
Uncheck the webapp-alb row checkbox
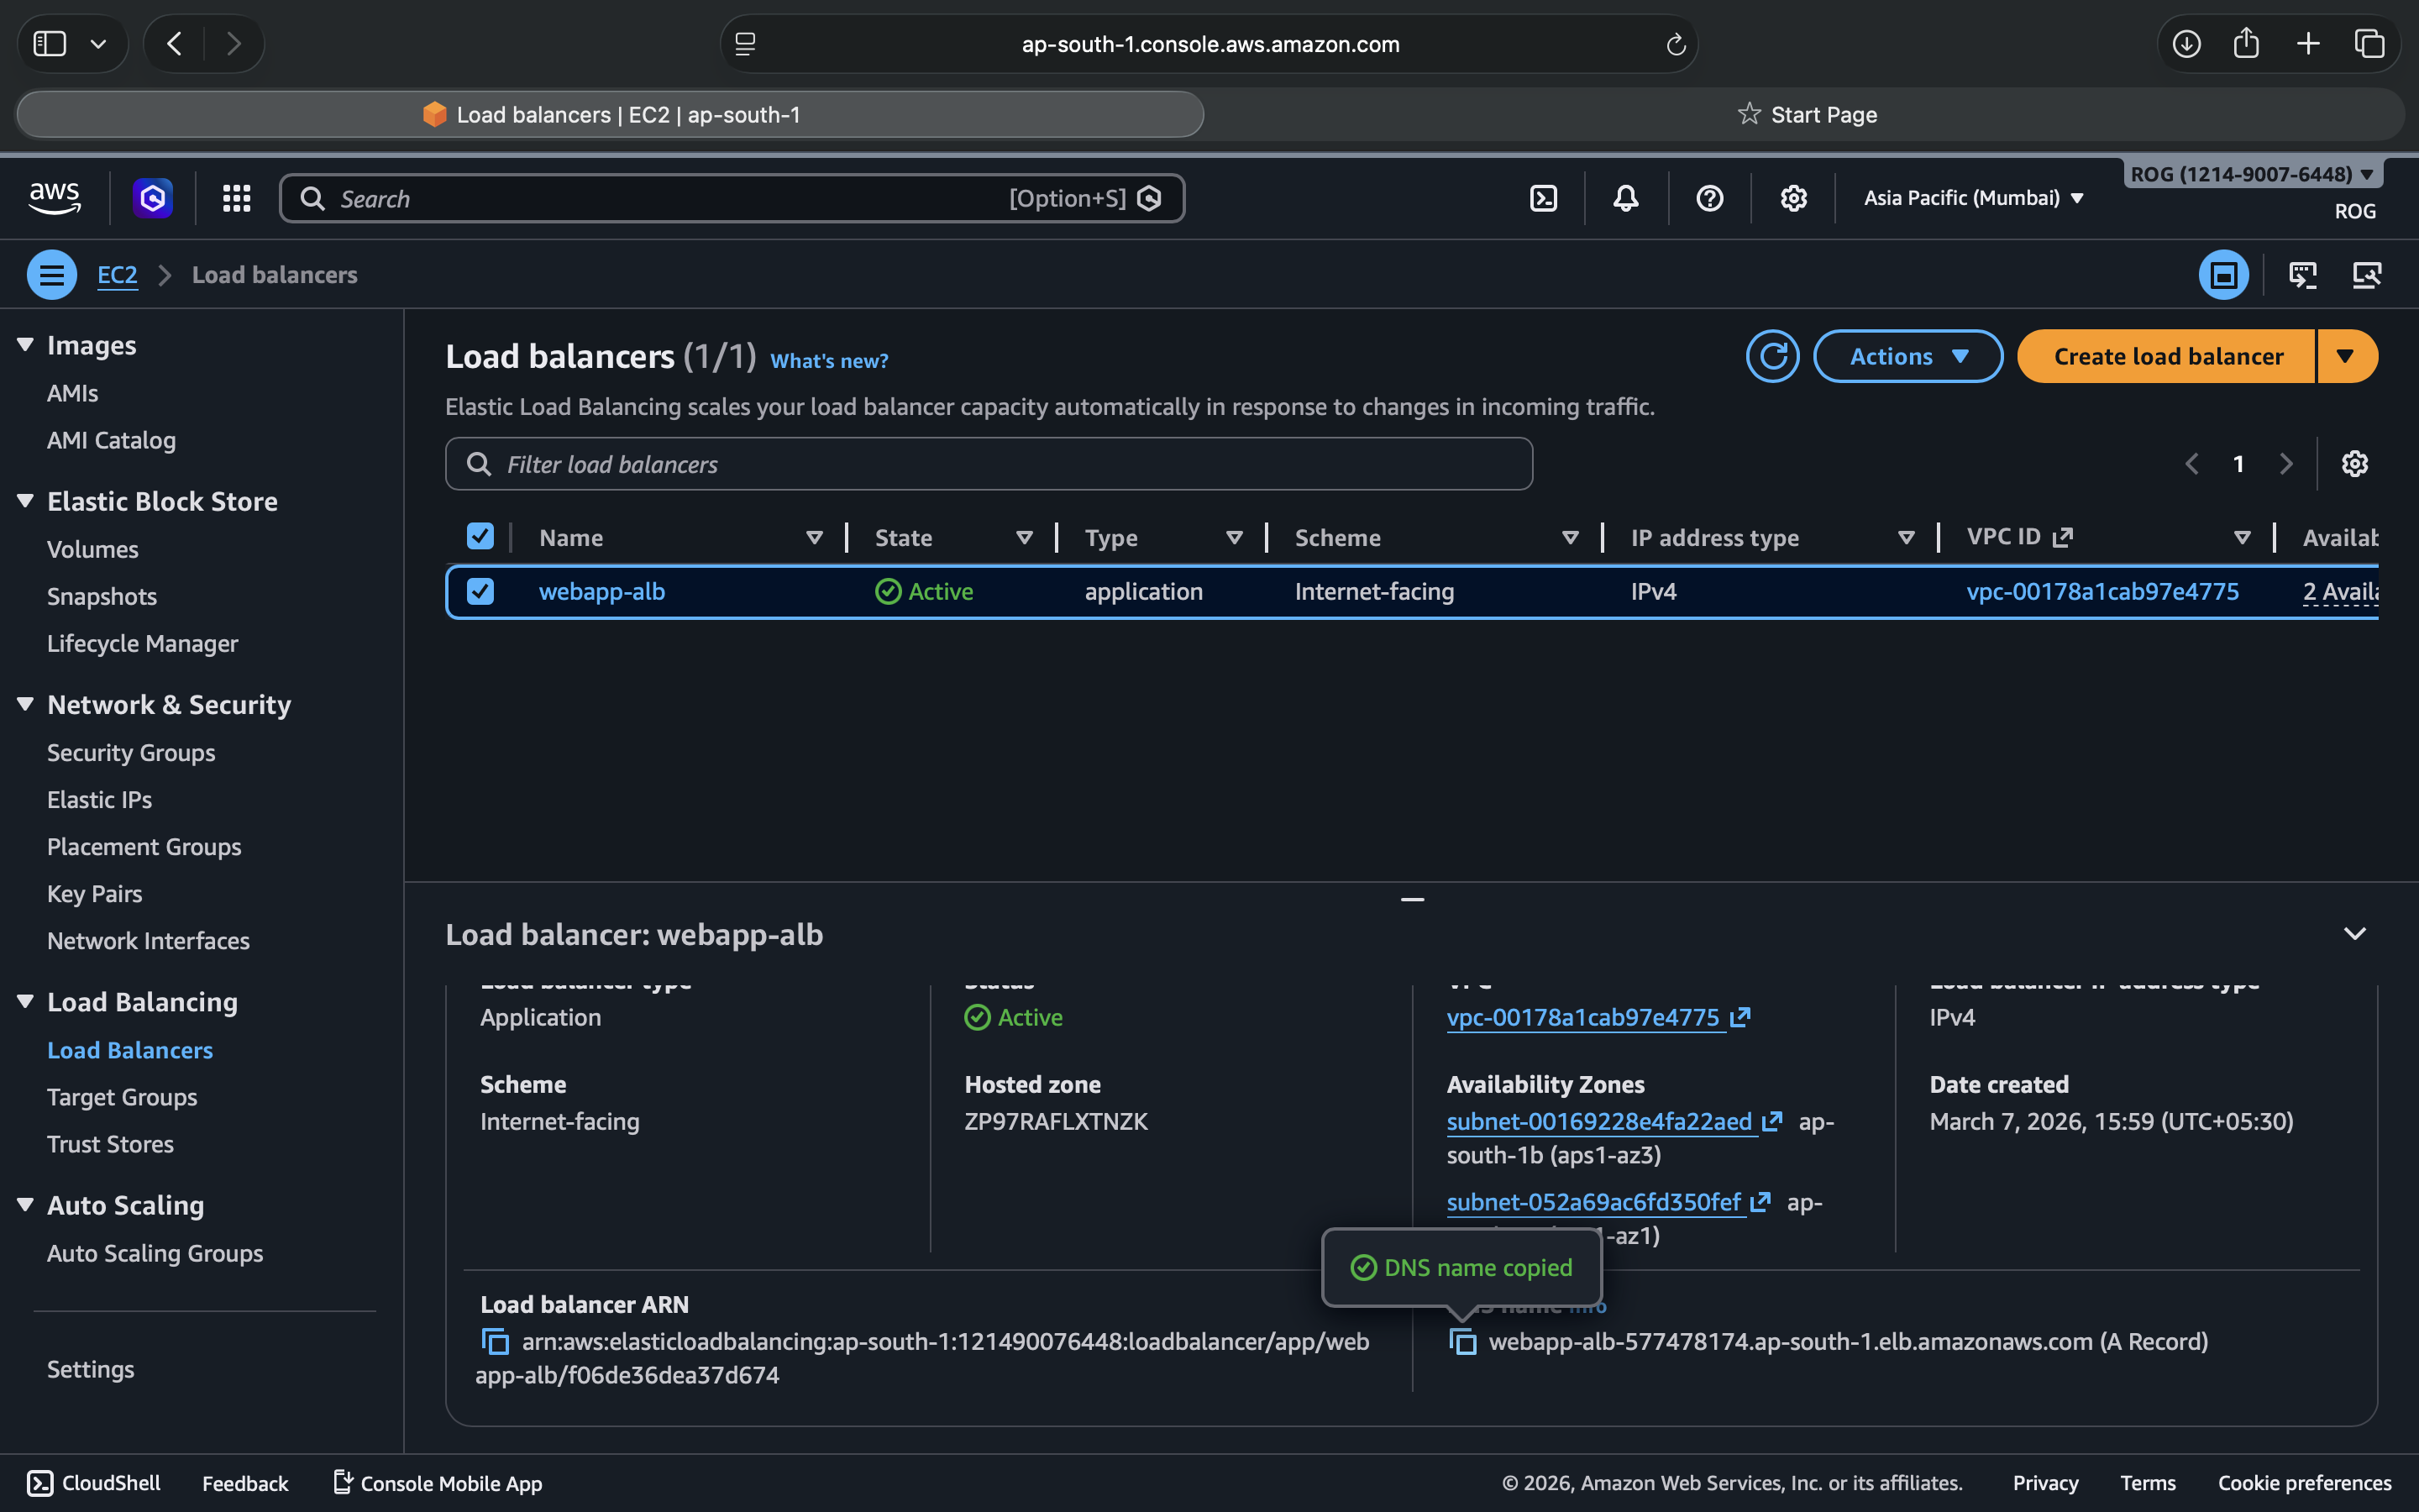click(x=480, y=591)
